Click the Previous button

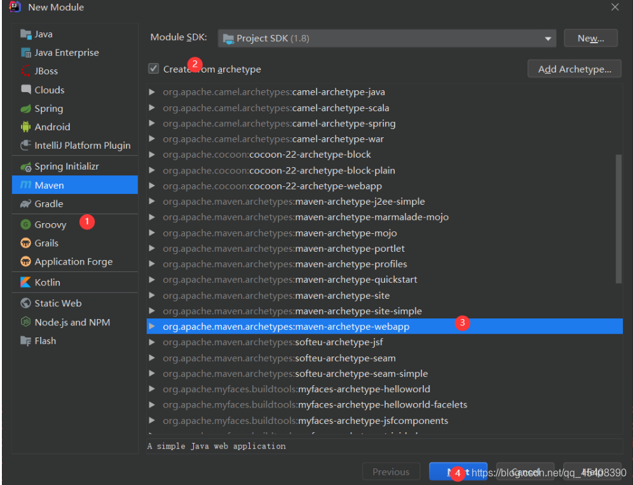pos(391,472)
